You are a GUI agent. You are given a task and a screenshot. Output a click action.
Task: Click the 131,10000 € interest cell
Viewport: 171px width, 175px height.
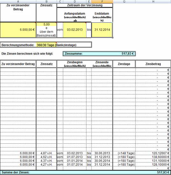(x=153, y=161)
